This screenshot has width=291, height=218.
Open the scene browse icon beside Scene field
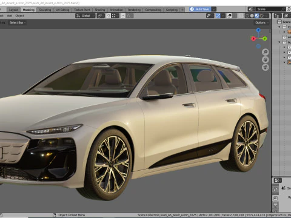[x=251, y=9]
